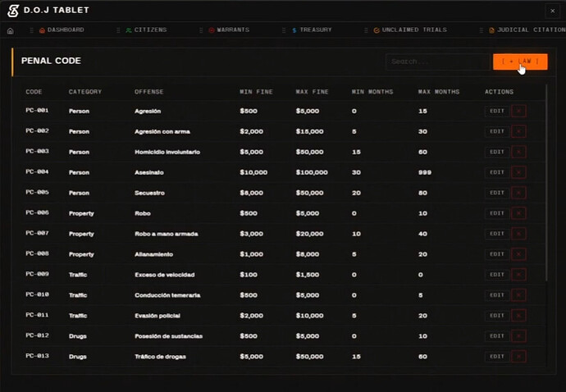
Task: Switch to the Citizens tab
Action: pos(146,30)
